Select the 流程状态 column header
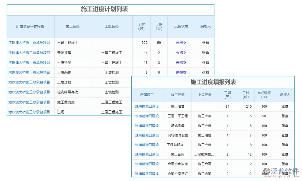The image size is (302, 181). [x=181, y=27]
